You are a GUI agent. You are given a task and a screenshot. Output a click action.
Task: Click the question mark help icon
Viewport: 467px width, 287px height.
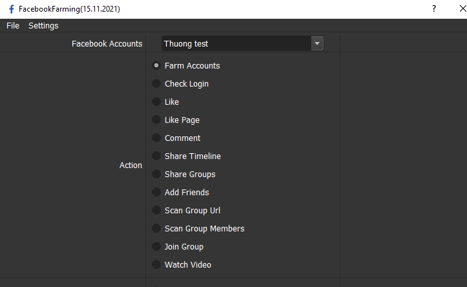(434, 8)
